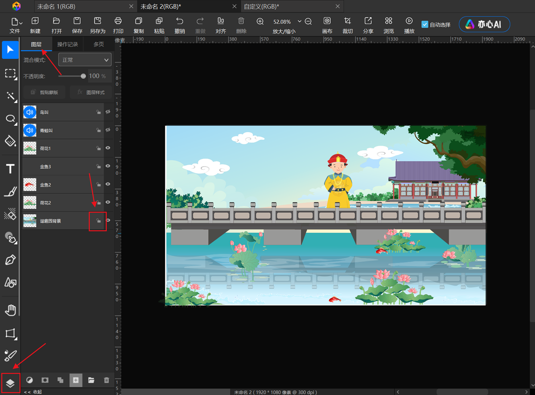
Task: Open the layers panel stack icon
Action: click(x=10, y=383)
